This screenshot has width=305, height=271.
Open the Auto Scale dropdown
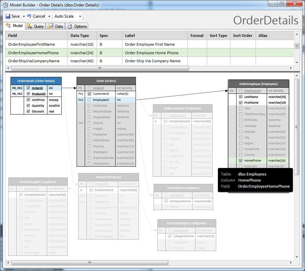point(80,16)
